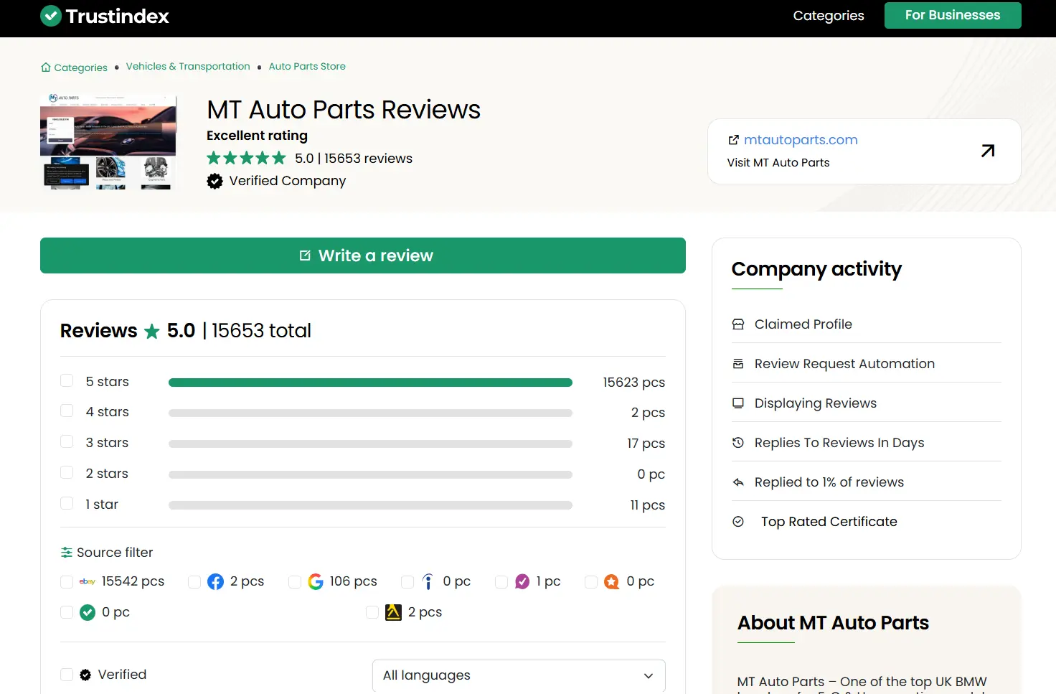1056x694 pixels.
Task: Click the Google logo icon with 106 pcs
Action: tap(316, 581)
